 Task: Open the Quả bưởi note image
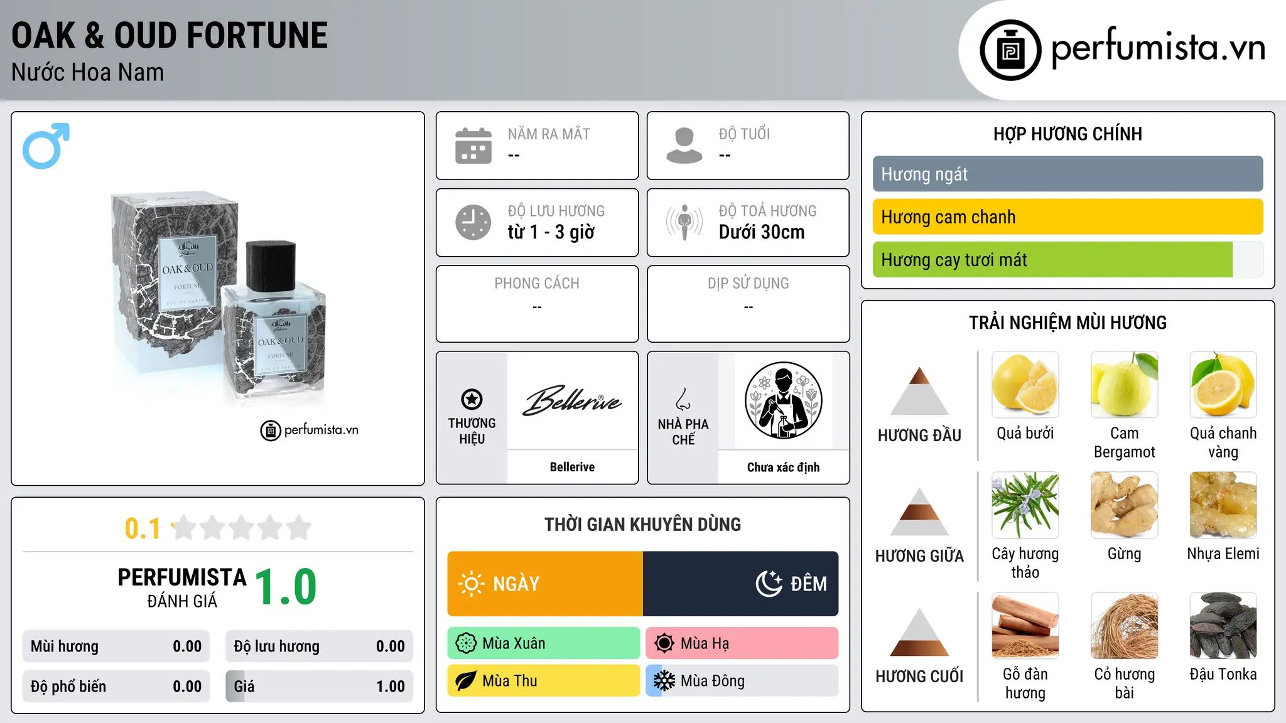[1025, 385]
